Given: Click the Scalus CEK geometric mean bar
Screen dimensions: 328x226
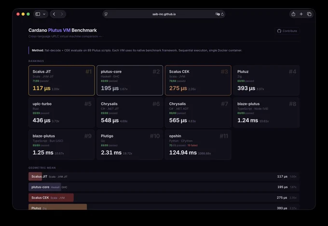Looking at the screenshot, I should click(x=51, y=198).
